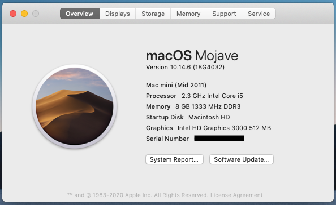Screen dimensions: 336x205
Task: Click the Intel HD Graphics 3000 512 MB text
Action: pos(224,128)
